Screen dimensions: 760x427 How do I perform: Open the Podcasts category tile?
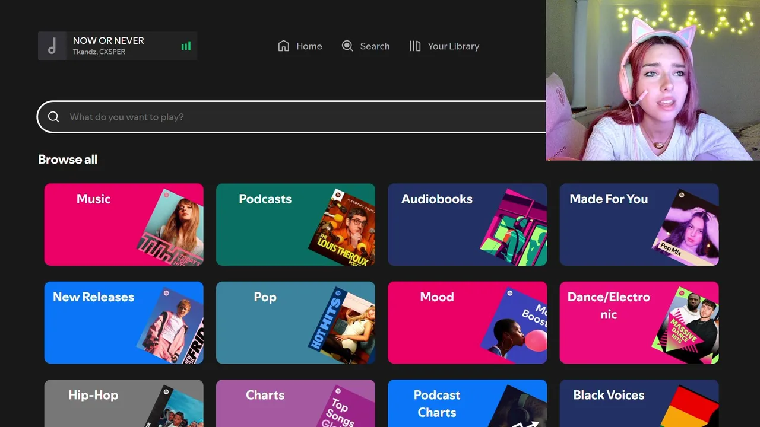296,224
